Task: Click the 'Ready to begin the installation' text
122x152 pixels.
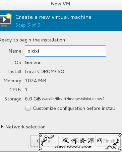Action: point(33,40)
